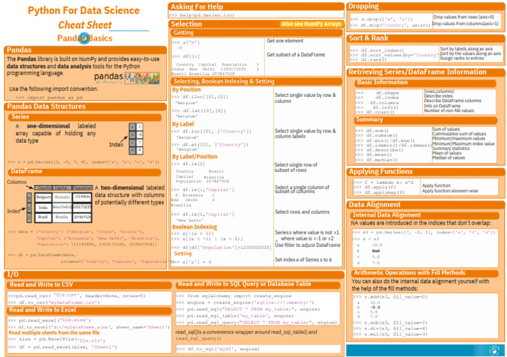
Task: Click the s.mul(s3, fill_value=3) line
Action: (x=390, y=334)
